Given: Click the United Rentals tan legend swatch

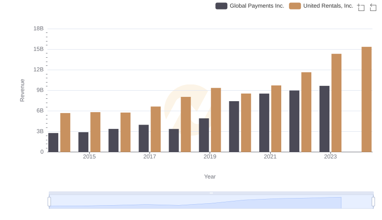Looking at the screenshot, I should click(x=295, y=6).
